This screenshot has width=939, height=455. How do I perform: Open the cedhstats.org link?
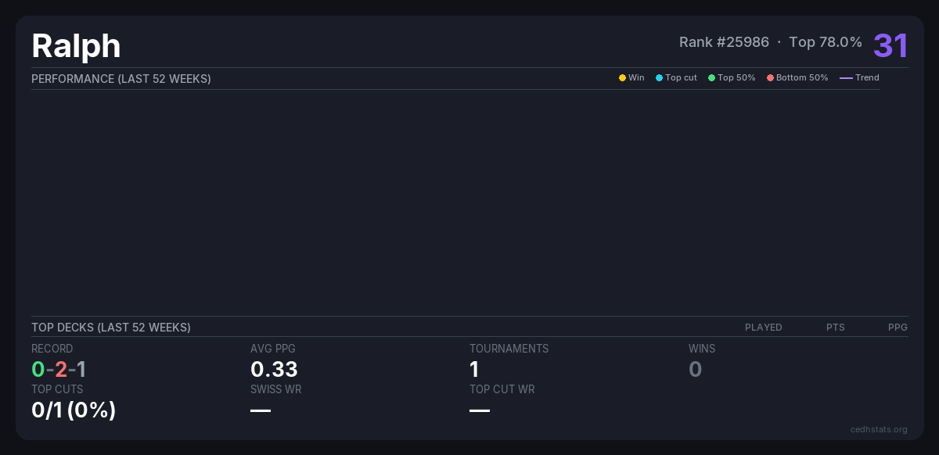879,429
